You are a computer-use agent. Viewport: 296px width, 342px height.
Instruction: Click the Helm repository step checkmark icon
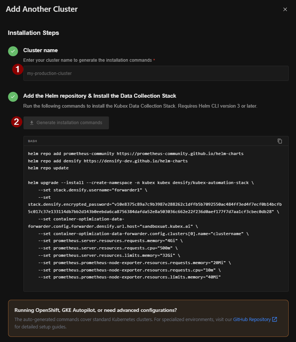click(13, 97)
